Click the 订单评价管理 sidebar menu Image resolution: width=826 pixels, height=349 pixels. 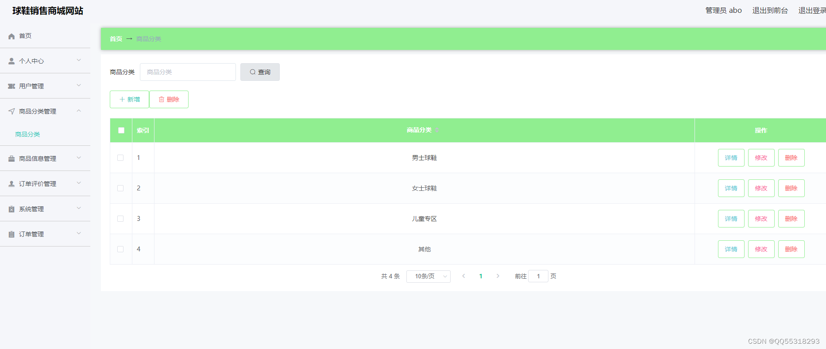(45, 184)
